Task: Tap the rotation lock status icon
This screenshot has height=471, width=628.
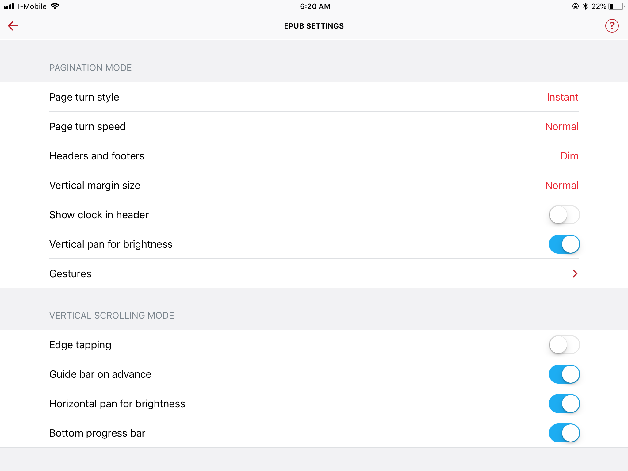Action: point(576,6)
